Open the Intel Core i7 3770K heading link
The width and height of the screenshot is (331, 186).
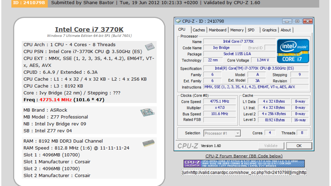89,29
